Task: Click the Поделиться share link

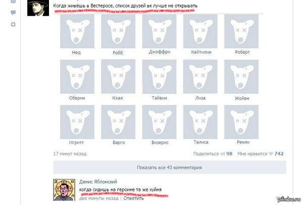Action: click(x=206, y=154)
